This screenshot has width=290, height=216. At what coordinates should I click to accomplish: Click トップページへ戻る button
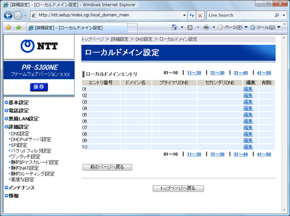(178, 188)
